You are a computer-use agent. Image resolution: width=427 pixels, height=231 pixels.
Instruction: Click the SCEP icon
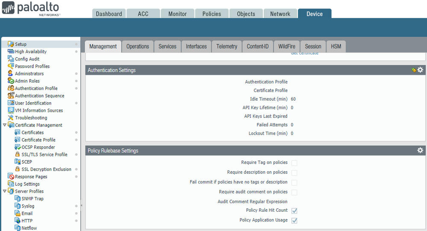click(18, 162)
